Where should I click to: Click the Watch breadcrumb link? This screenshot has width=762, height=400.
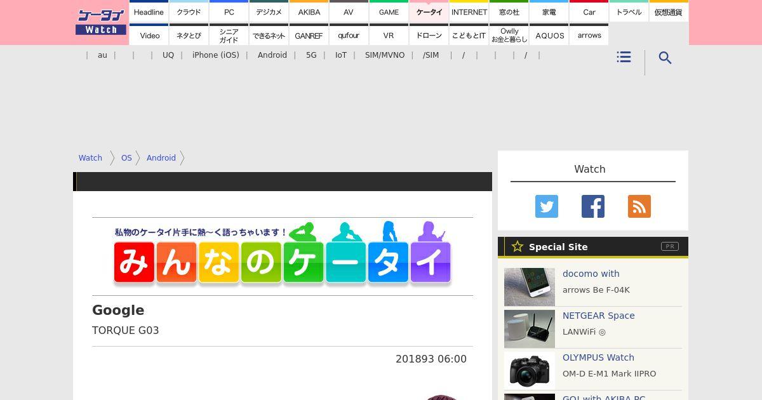(90, 158)
